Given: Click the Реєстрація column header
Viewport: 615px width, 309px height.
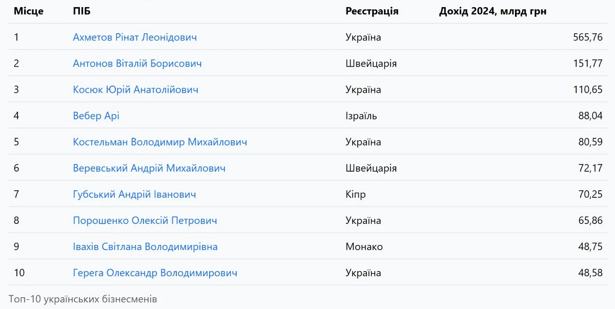Looking at the screenshot, I should click(372, 11).
